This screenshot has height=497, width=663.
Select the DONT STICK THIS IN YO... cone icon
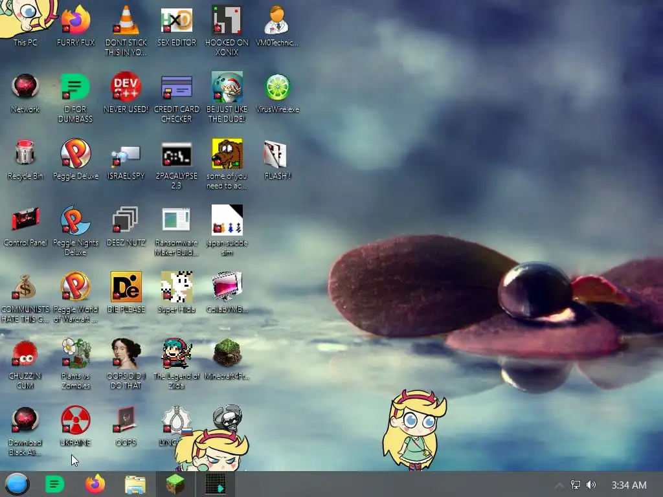pyautogui.click(x=126, y=30)
